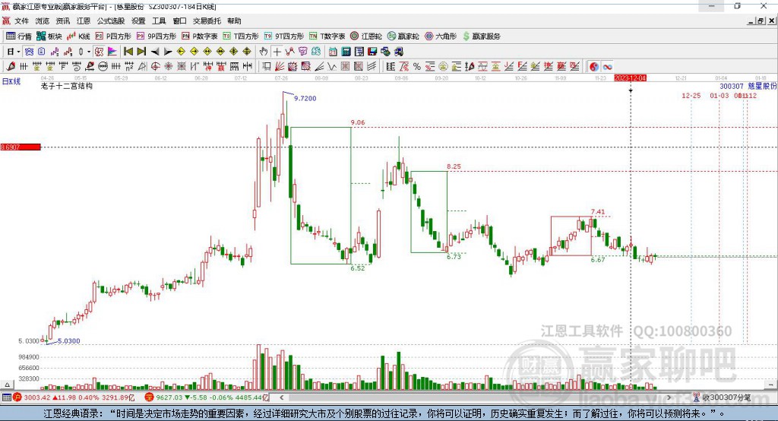Screen dimensions: 778x421
Task: Launch the 赢家轮 tool
Action: point(403,36)
